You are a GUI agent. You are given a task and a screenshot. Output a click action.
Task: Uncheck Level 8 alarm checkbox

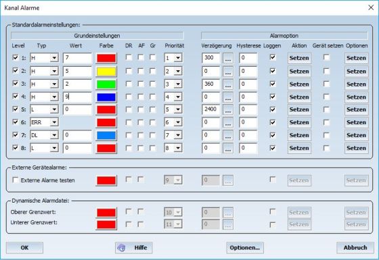16,148
